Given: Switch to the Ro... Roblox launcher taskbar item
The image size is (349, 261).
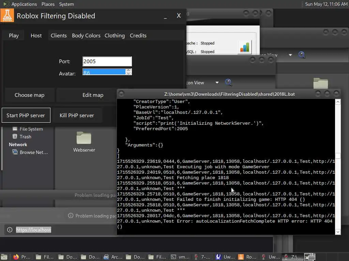Looking at the screenshot, I should click(x=248, y=257).
